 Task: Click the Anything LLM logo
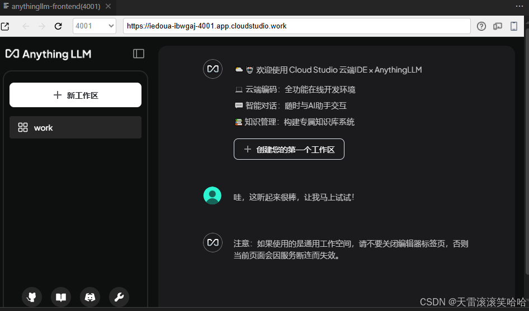[48, 54]
